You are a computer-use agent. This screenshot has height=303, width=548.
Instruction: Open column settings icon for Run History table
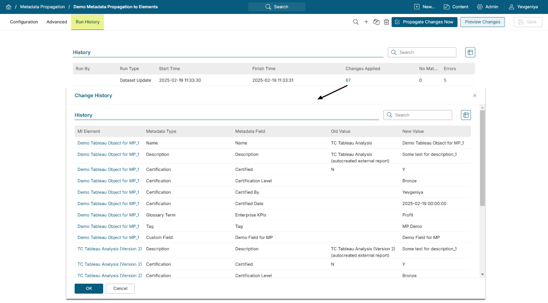pos(470,52)
